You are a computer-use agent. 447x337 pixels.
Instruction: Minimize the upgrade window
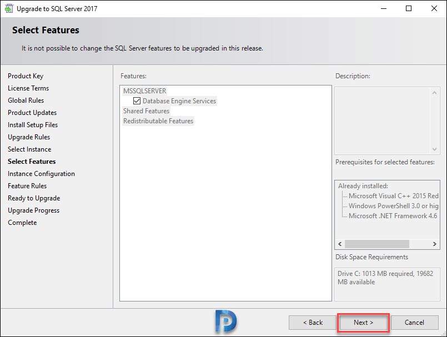(x=384, y=8)
